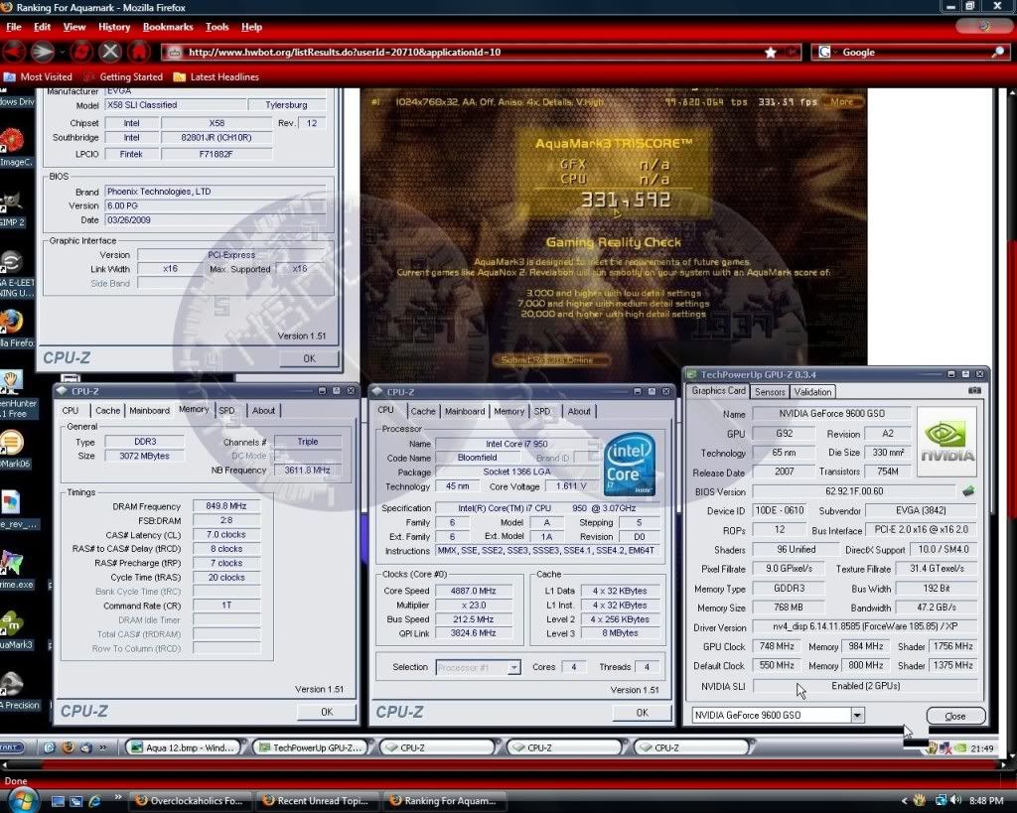This screenshot has width=1017, height=813.
Task: Switch to the Validation tab in GPU-Z
Action: click(812, 391)
